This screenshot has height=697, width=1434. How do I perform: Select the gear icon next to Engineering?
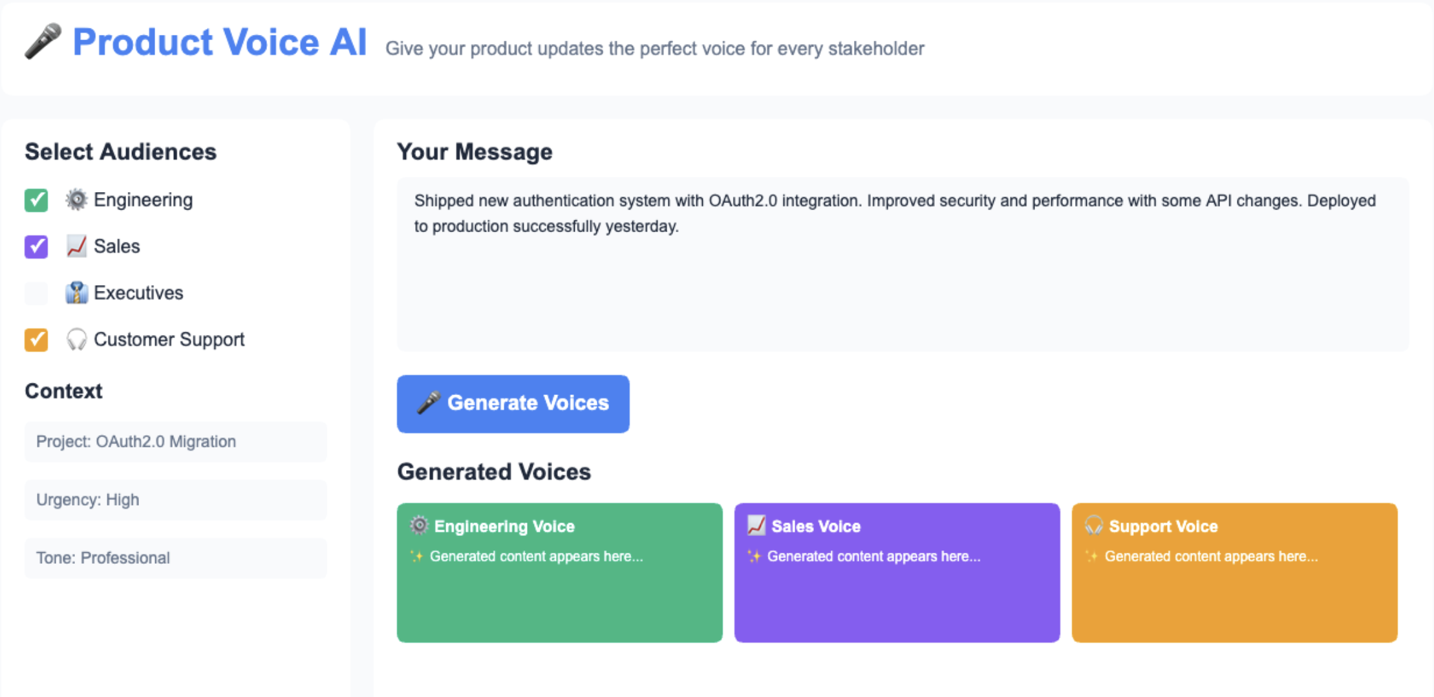click(x=76, y=200)
